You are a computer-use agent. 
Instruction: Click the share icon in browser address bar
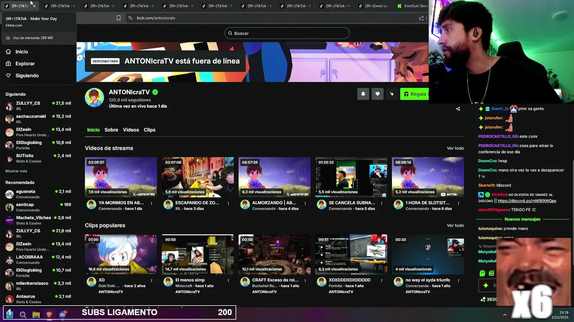(x=421, y=18)
